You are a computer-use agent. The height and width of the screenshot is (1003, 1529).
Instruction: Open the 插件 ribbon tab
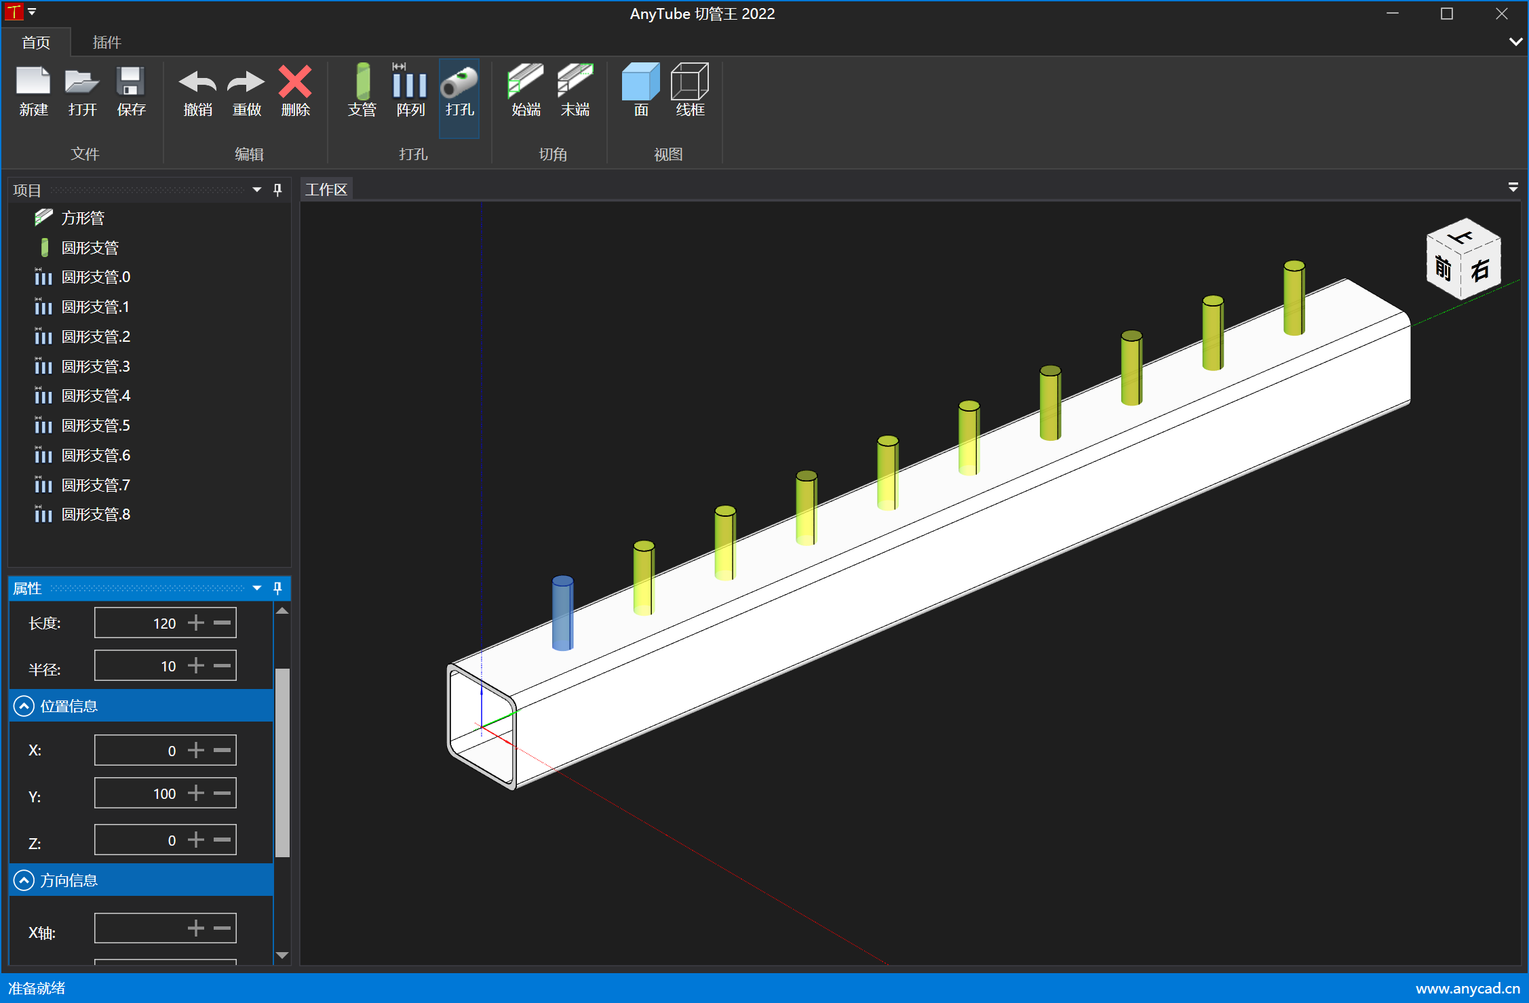click(x=107, y=43)
